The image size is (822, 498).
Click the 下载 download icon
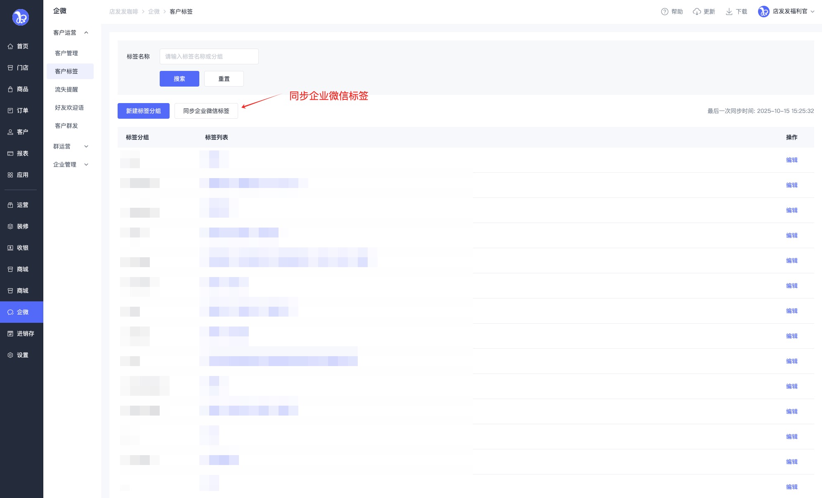pos(729,12)
